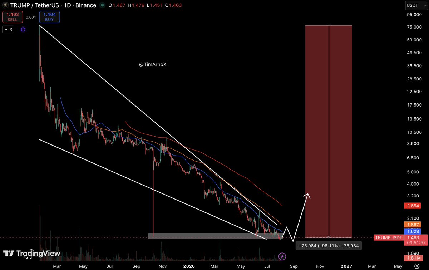The width and height of the screenshot is (429, 270).
Task: Open chart settings hexagon icon
Action: (417, 266)
